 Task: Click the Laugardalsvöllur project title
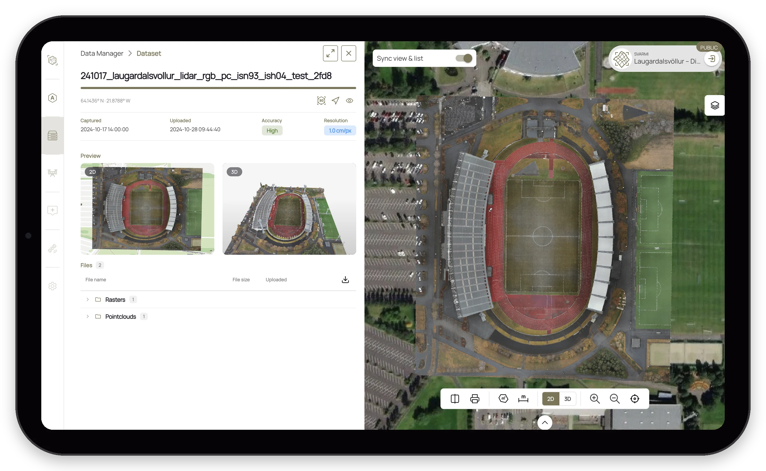pyautogui.click(x=667, y=61)
